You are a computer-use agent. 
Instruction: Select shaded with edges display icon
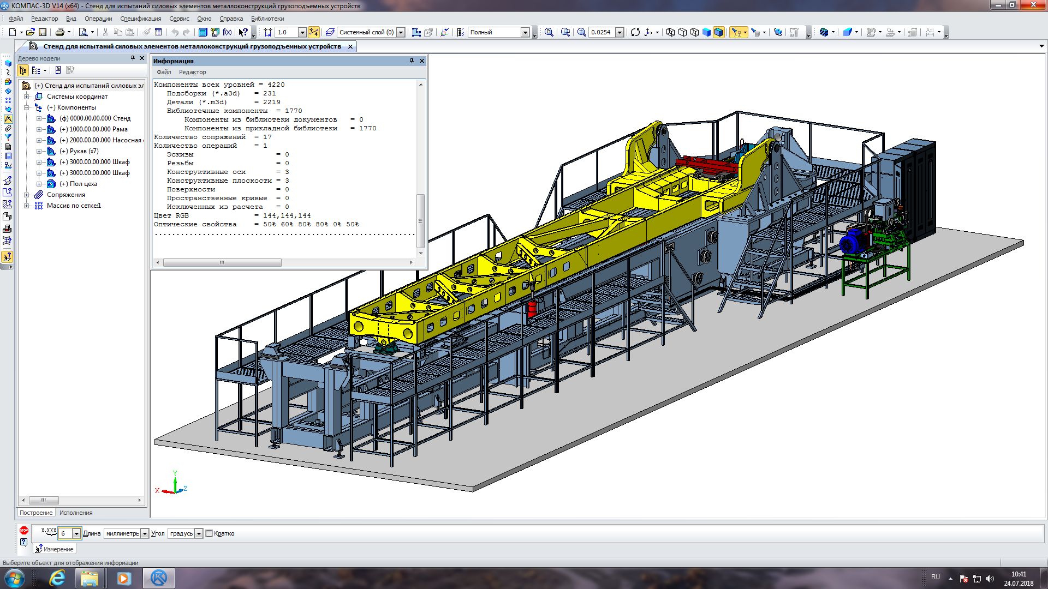tap(718, 32)
